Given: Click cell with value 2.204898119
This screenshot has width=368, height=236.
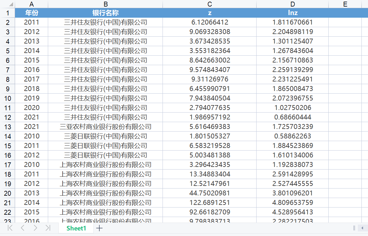Looking at the screenshot, I should (292, 32).
